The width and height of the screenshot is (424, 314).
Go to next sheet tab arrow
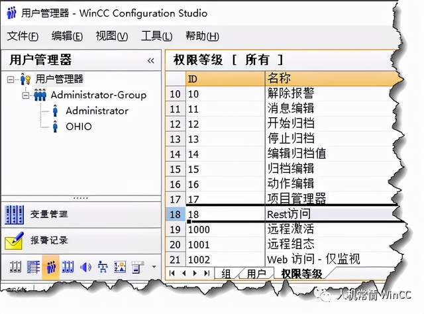click(195, 273)
